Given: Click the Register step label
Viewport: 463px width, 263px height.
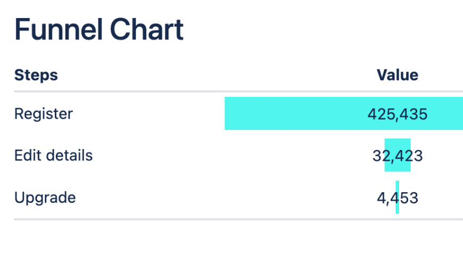Looking at the screenshot, I should pos(43,113).
